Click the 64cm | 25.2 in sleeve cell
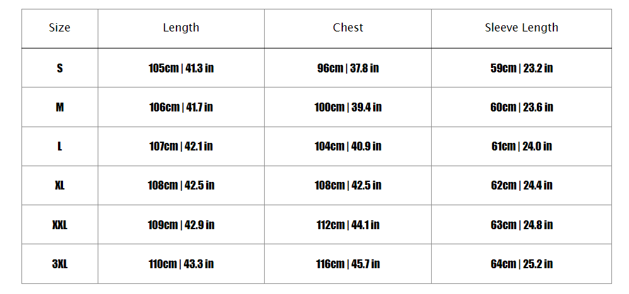The image size is (629, 294). pyautogui.click(x=521, y=264)
